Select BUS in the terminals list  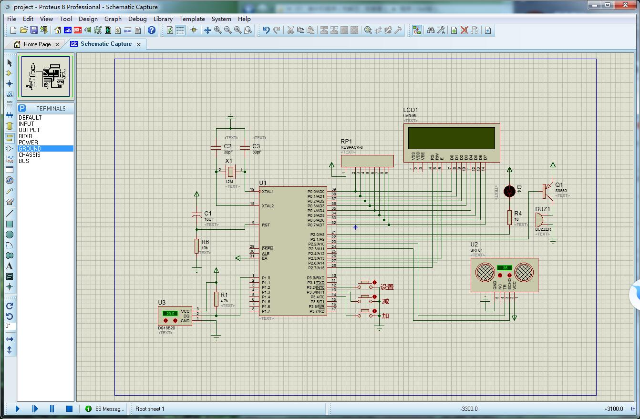[45, 161]
